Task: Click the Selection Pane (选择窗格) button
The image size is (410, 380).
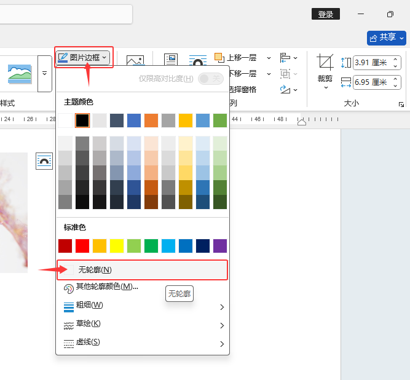Action: pyautogui.click(x=243, y=89)
